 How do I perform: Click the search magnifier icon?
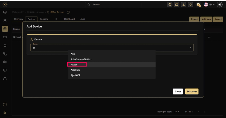click(89, 5)
